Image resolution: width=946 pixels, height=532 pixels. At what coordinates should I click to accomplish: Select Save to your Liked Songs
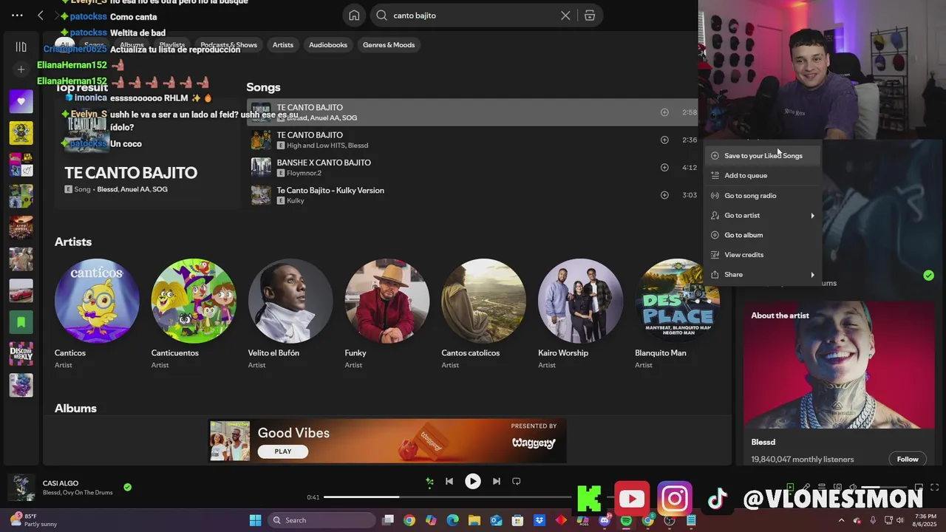(x=763, y=156)
